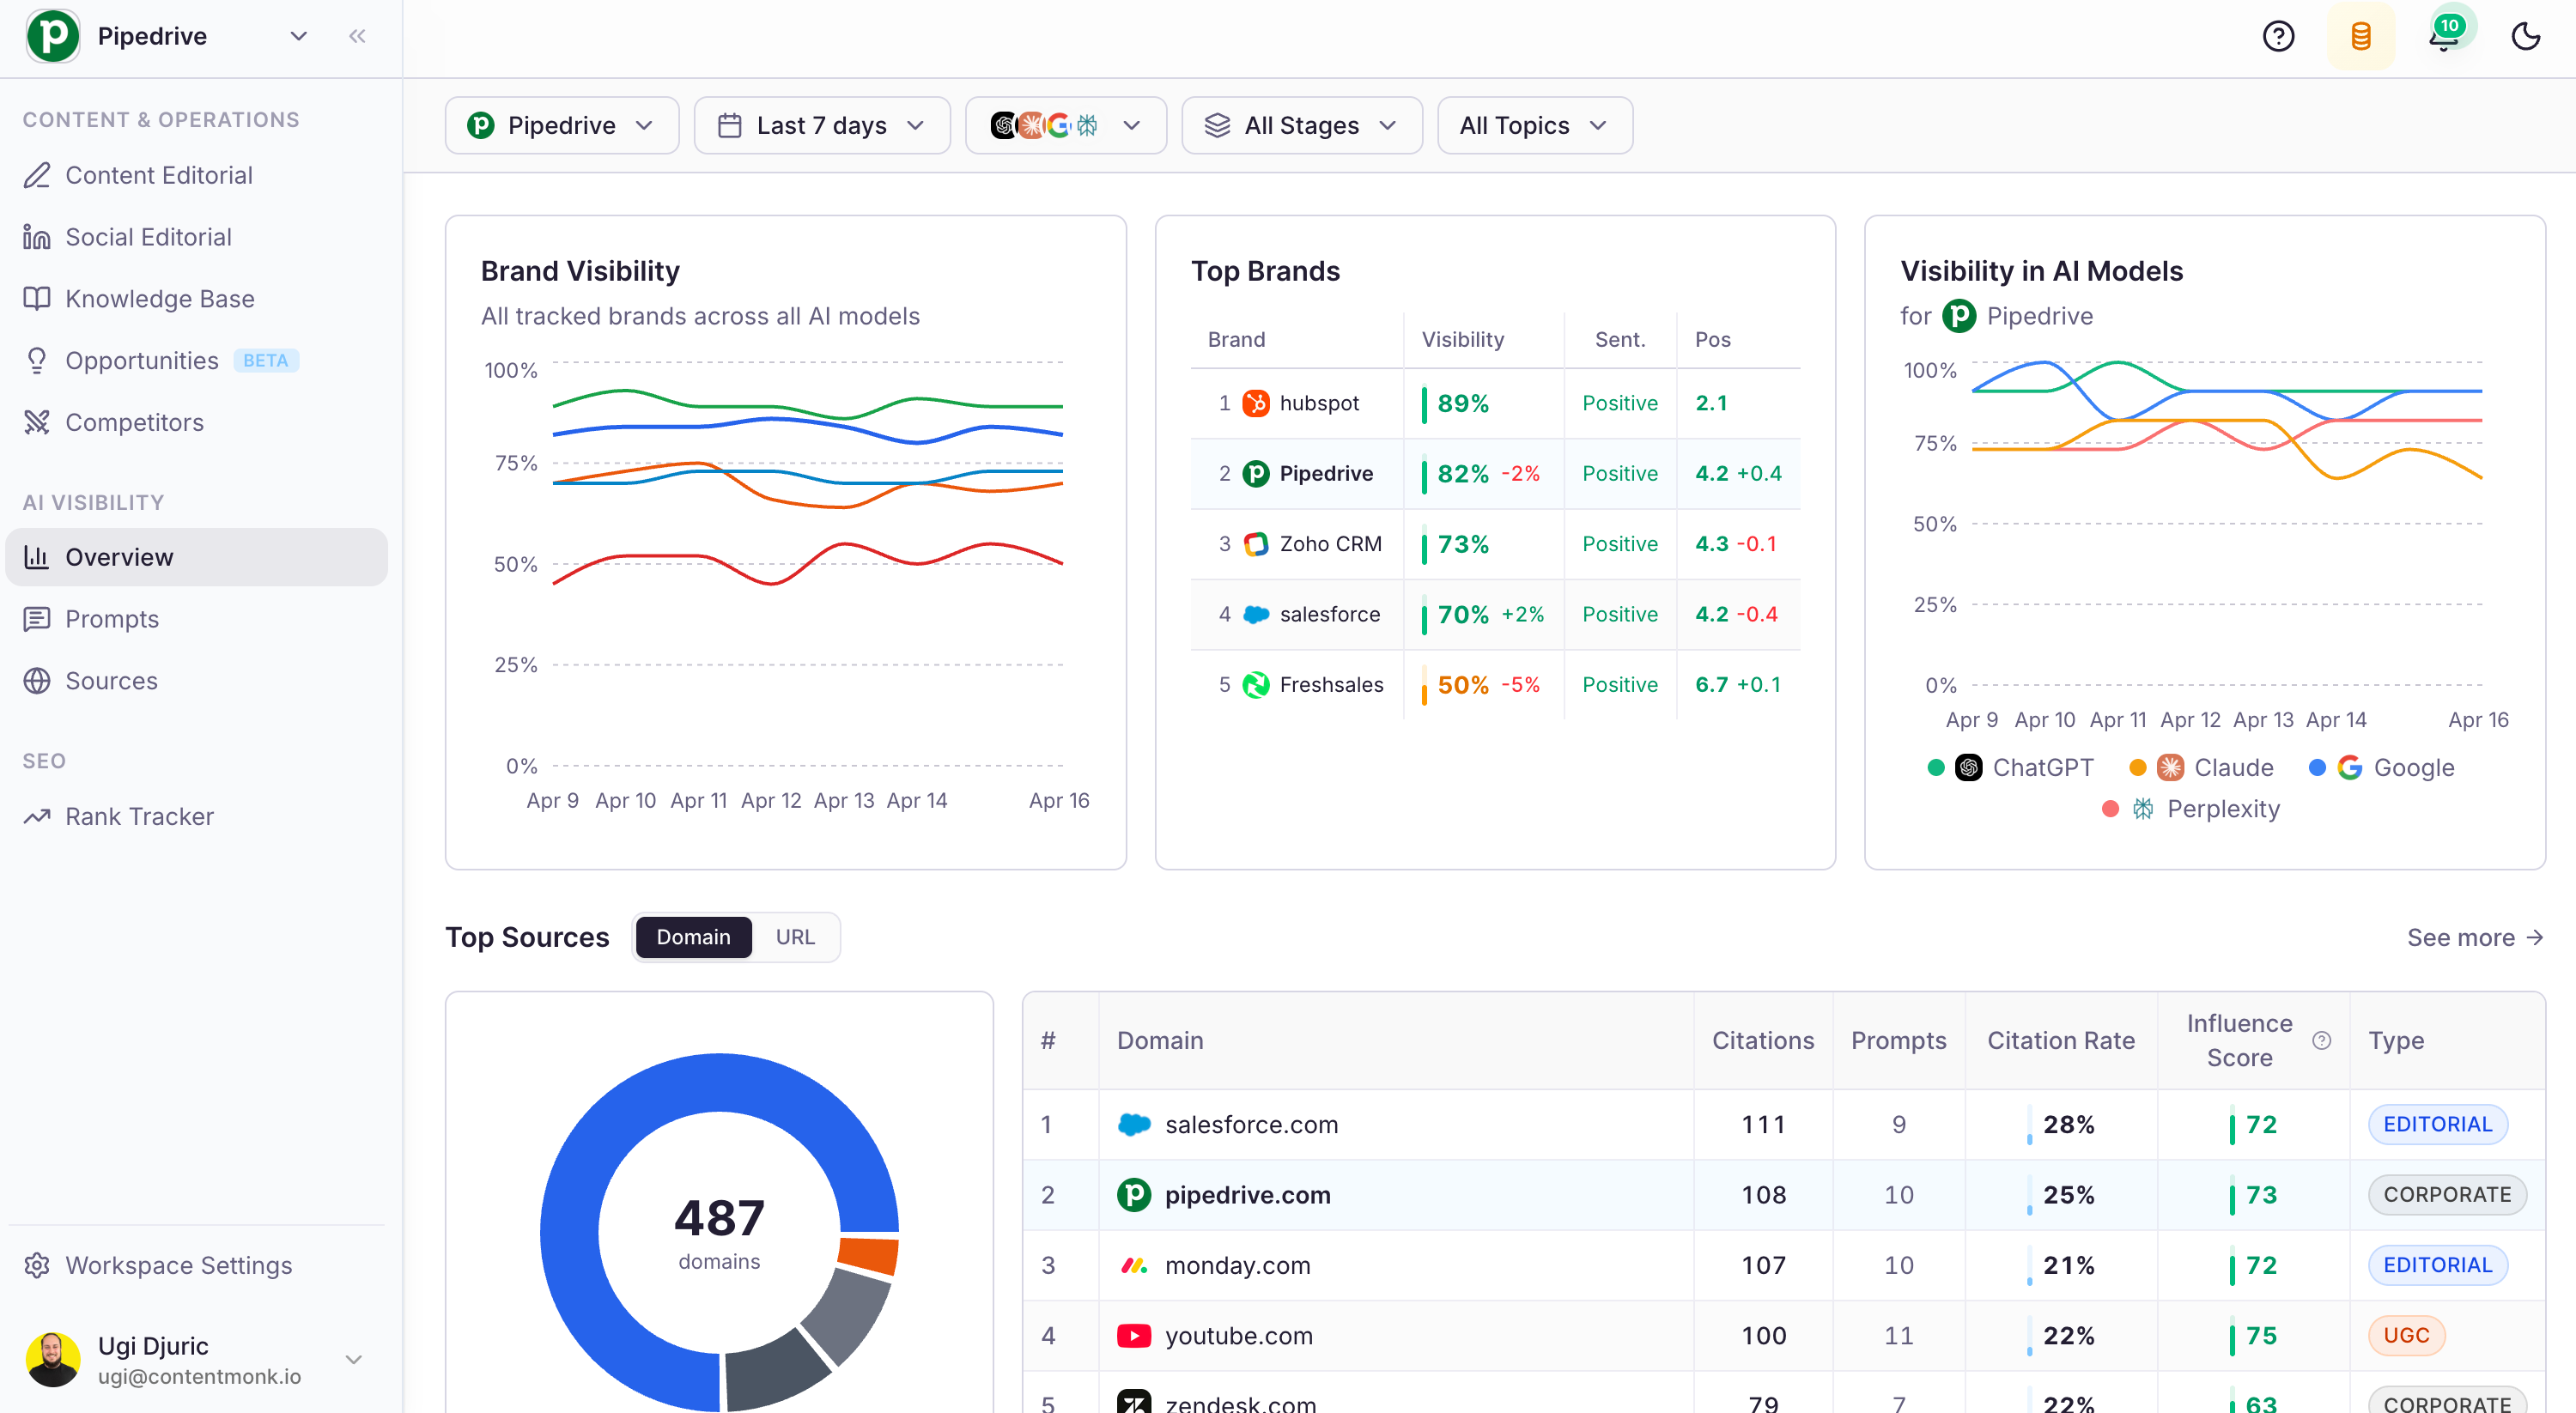The height and width of the screenshot is (1413, 2576).
Task: Open the All Stages filter dropdown
Action: 1301,126
